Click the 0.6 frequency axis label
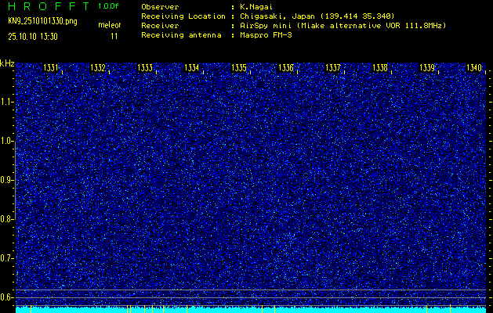The width and height of the screenshot is (493, 313). (x=7, y=297)
